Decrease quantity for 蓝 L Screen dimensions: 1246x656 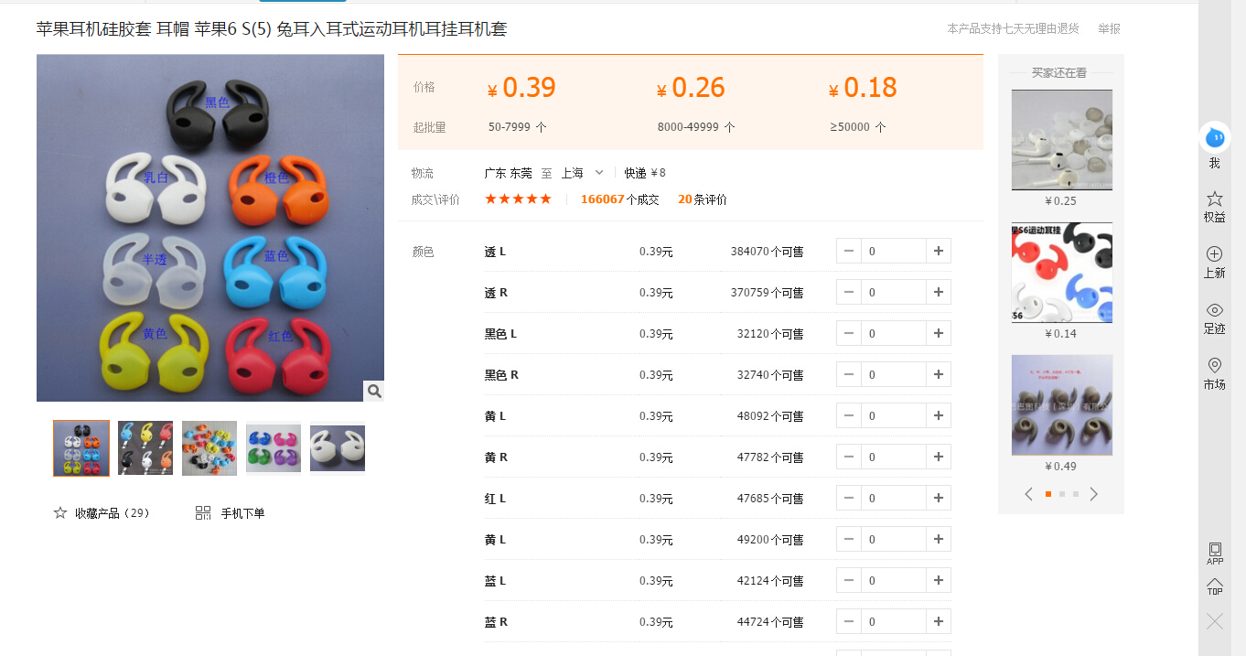[849, 580]
